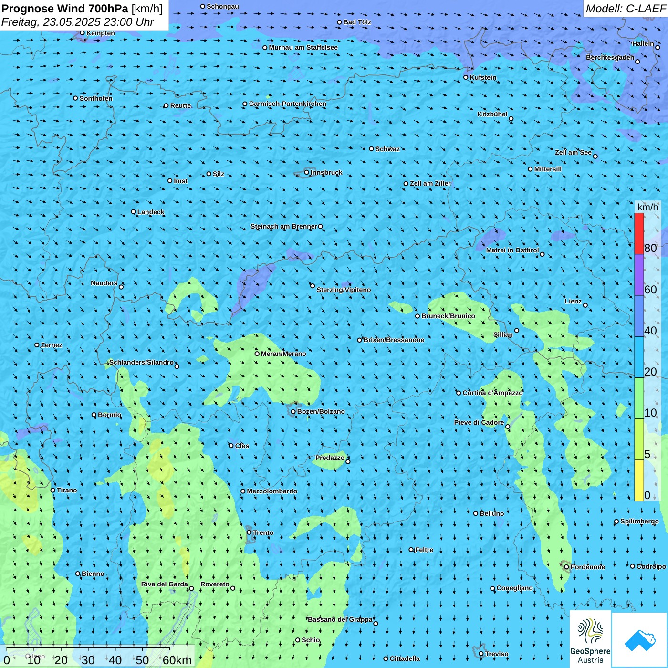
Task: Select the "Landeck" city label
Action: point(151,212)
